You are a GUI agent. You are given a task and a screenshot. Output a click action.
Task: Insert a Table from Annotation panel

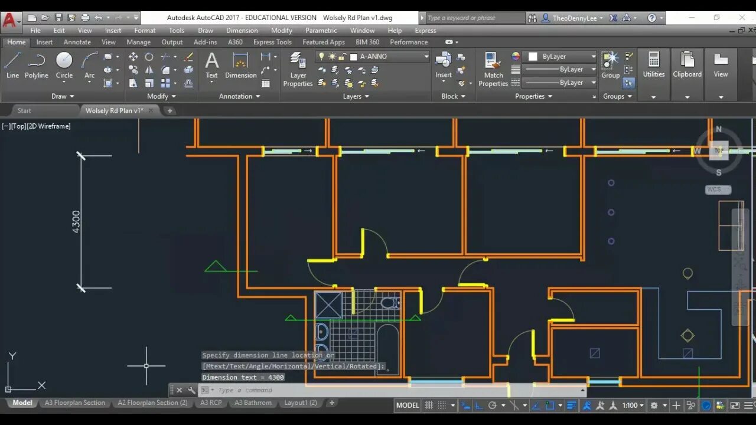pyautogui.click(x=266, y=84)
